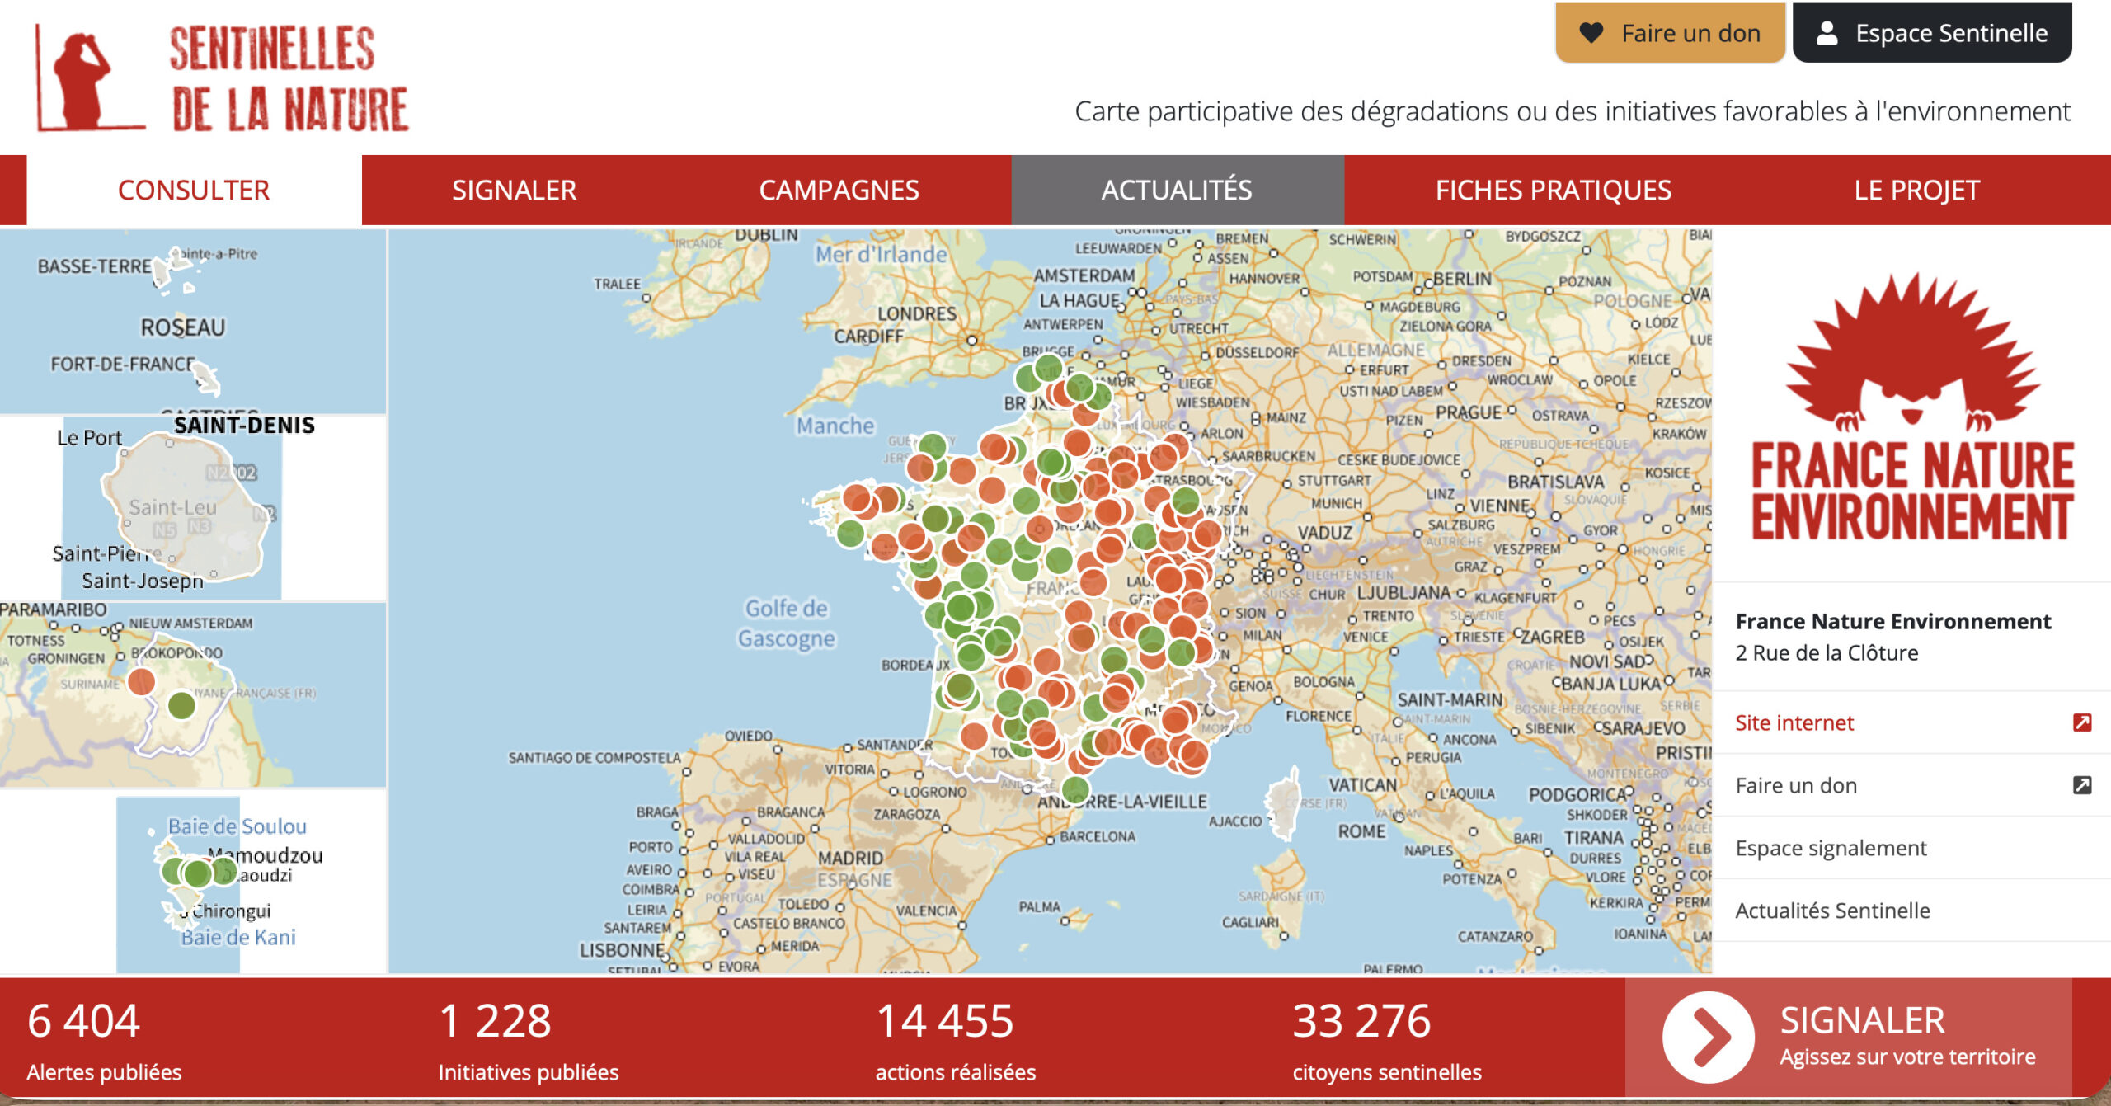Image resolution: width=2111 pixels, height=1106 pixels.
Task: Click the "MADRID" label on the map
Action: pos(850,858)
